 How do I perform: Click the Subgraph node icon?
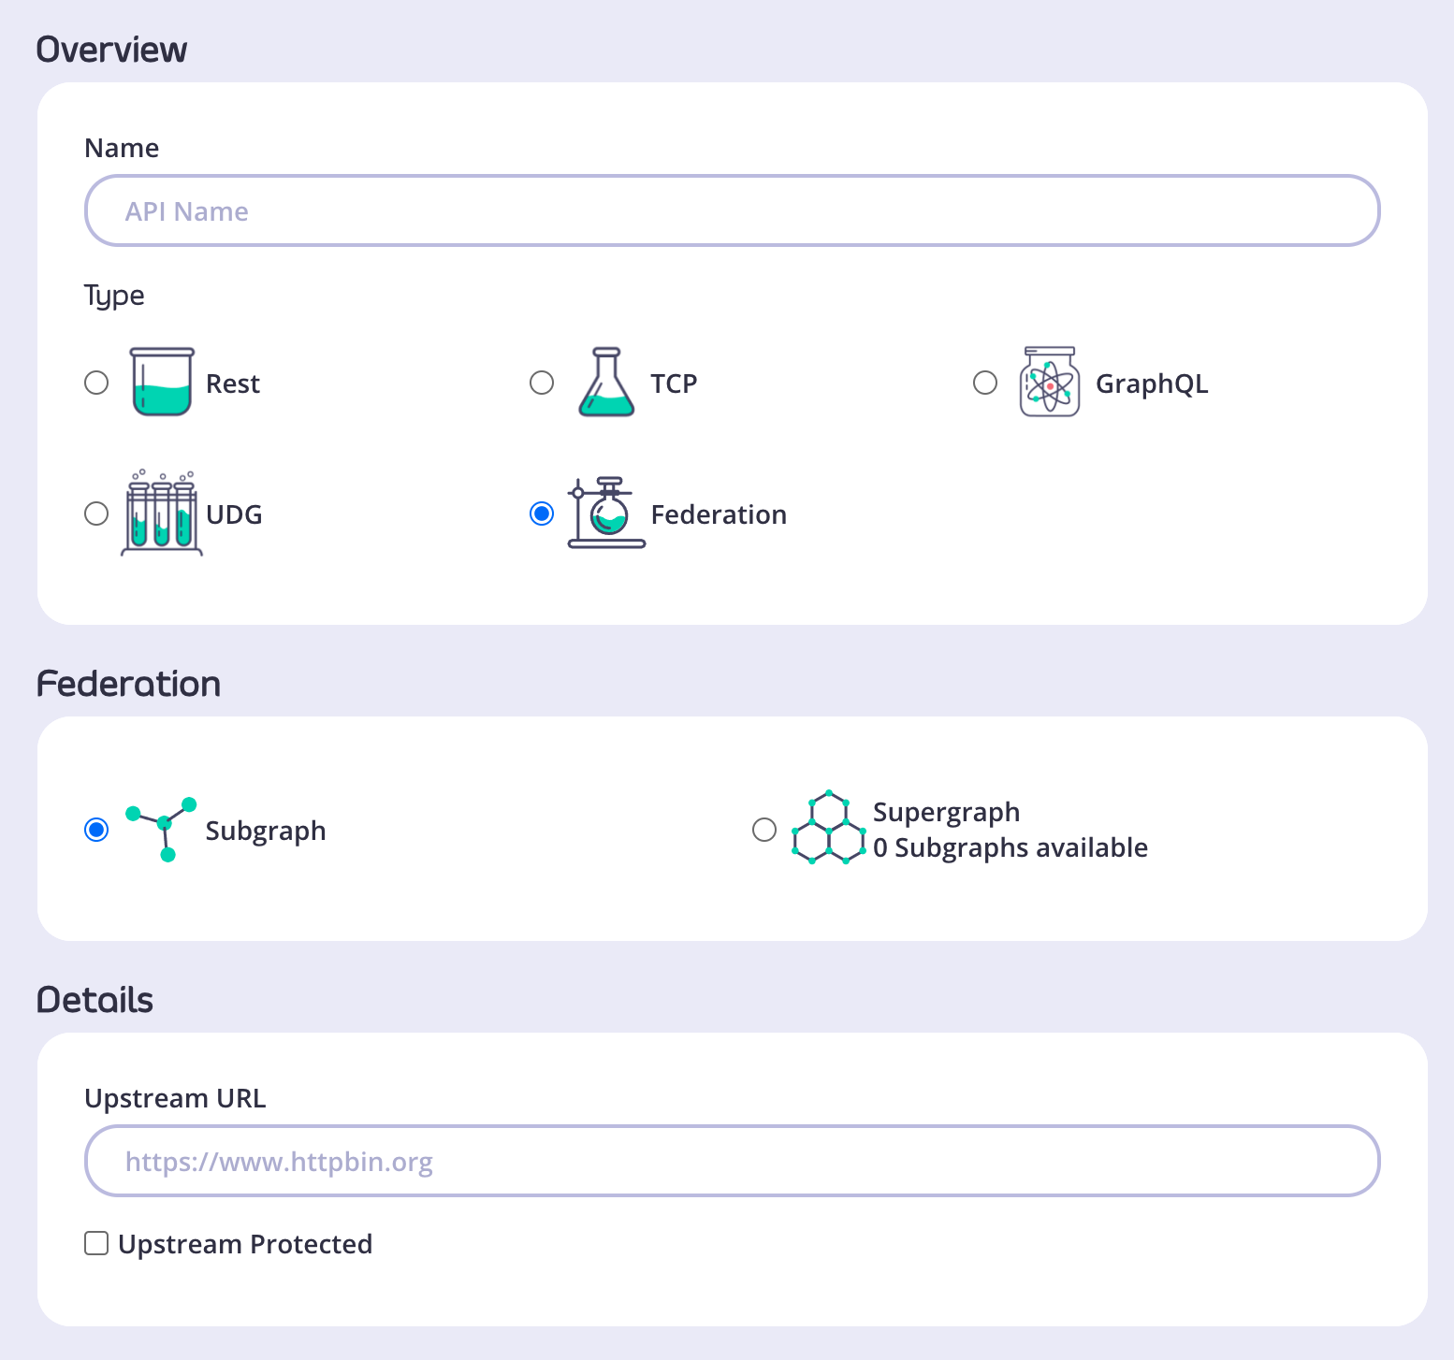(x=164, y=830)
